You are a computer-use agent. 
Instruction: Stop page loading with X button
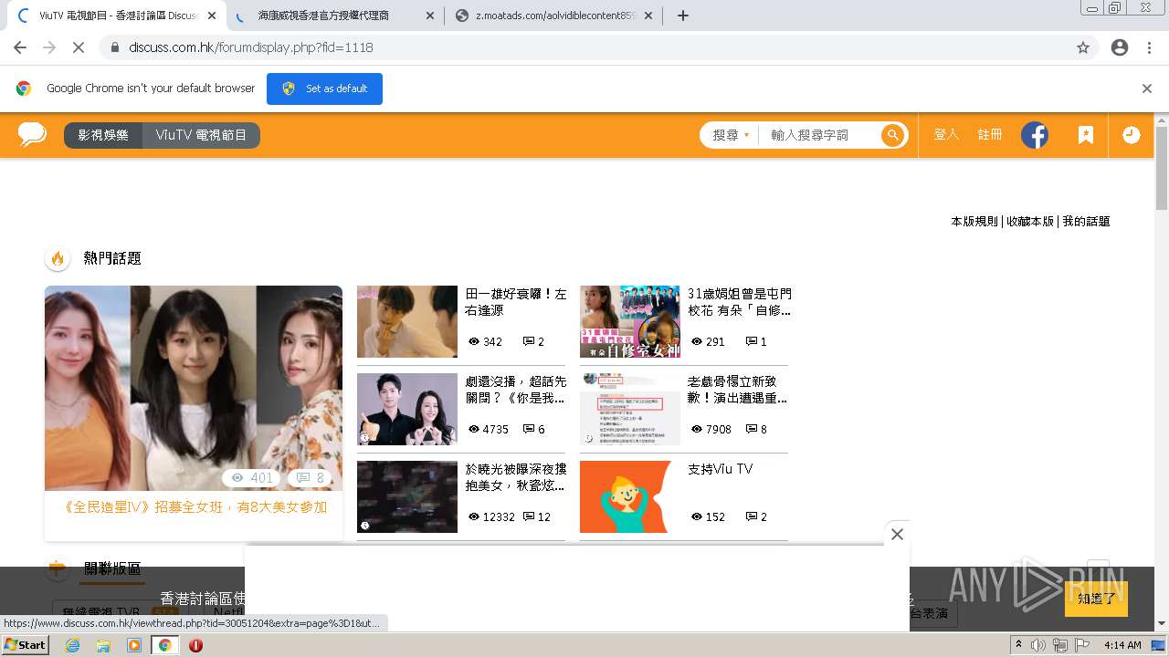coord(79,47)
